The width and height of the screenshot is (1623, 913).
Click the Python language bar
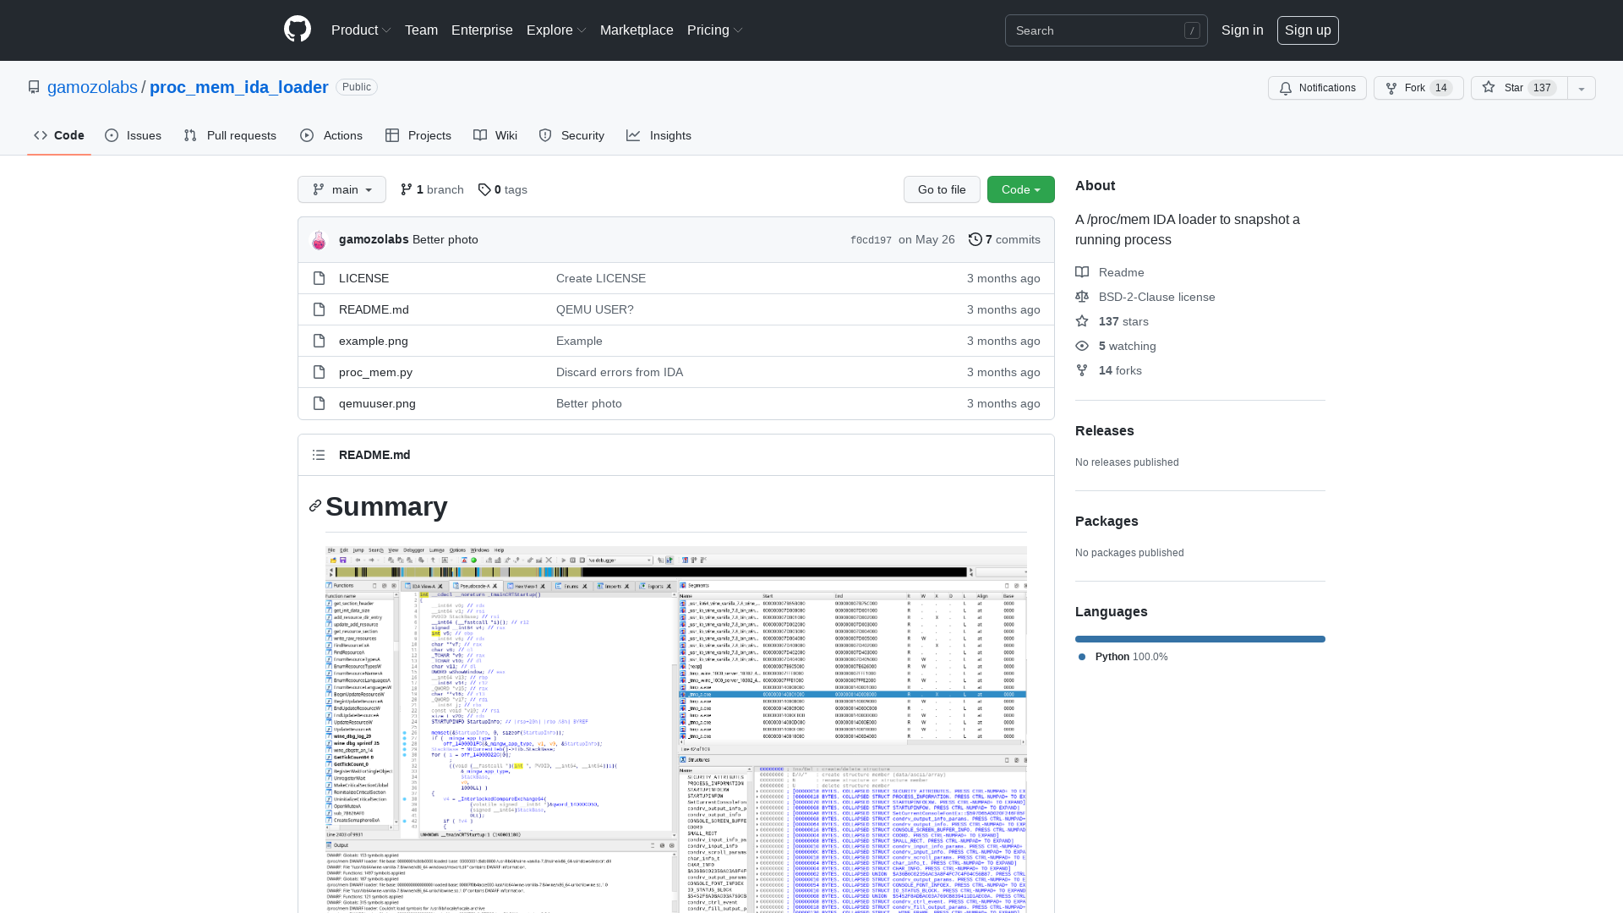pos(1200,639)
